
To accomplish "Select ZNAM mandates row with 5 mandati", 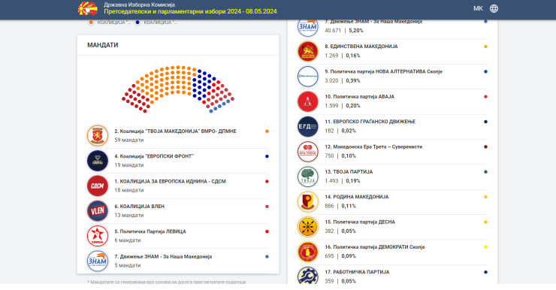I will point(178,261).
